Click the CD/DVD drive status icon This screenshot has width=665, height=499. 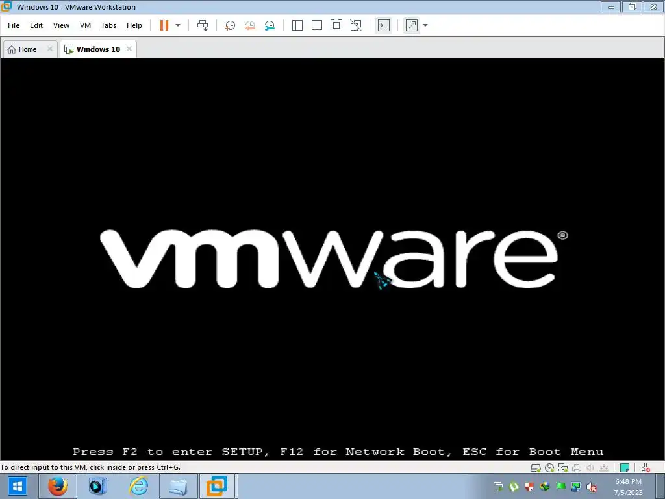click(x=549, y=468)
